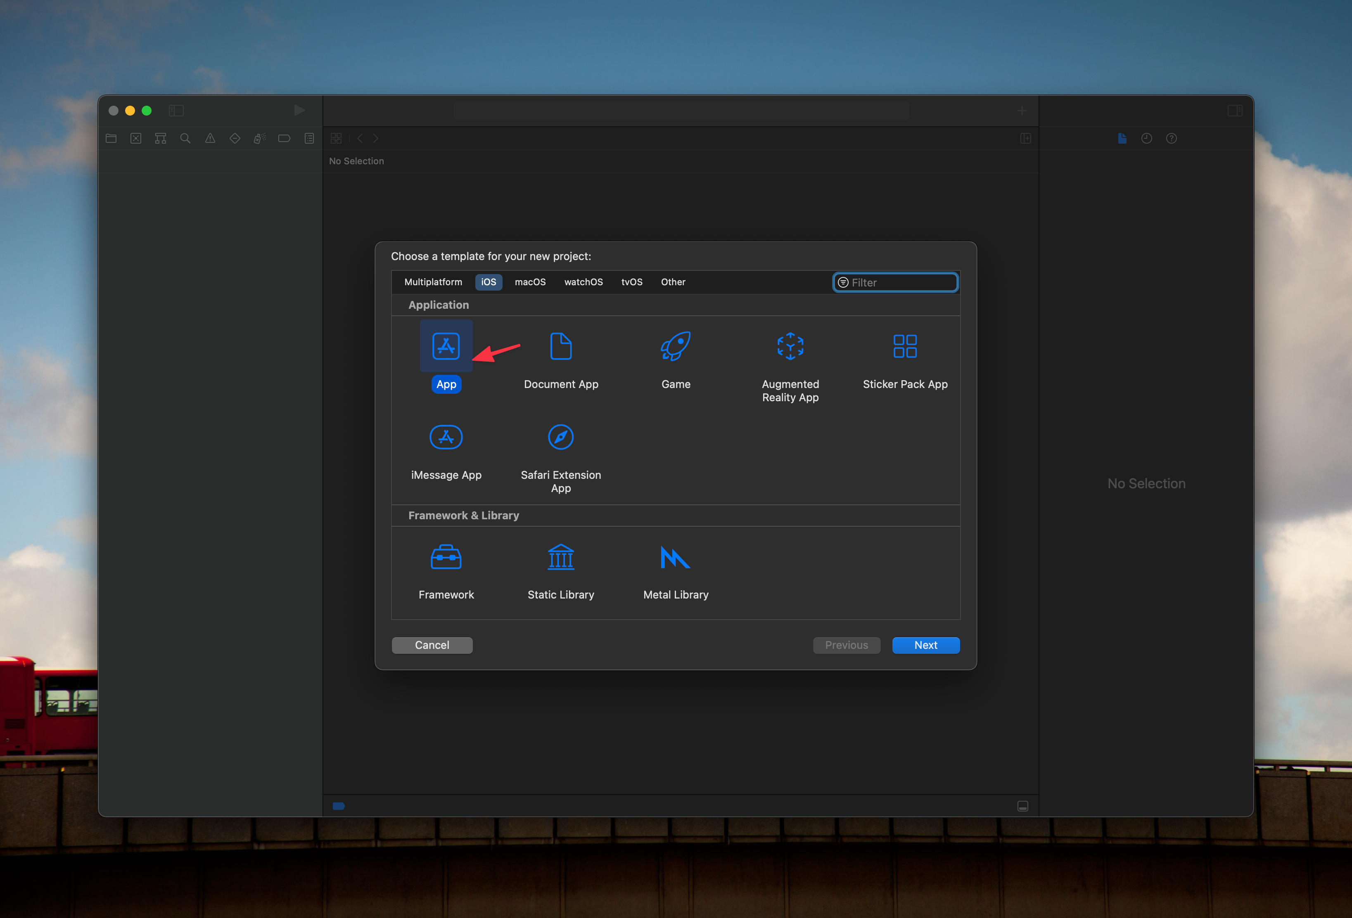Toggle the left navigator sidebar
Image resolution: width=1352 pixels, height=918 pixels.
[176, 111]
